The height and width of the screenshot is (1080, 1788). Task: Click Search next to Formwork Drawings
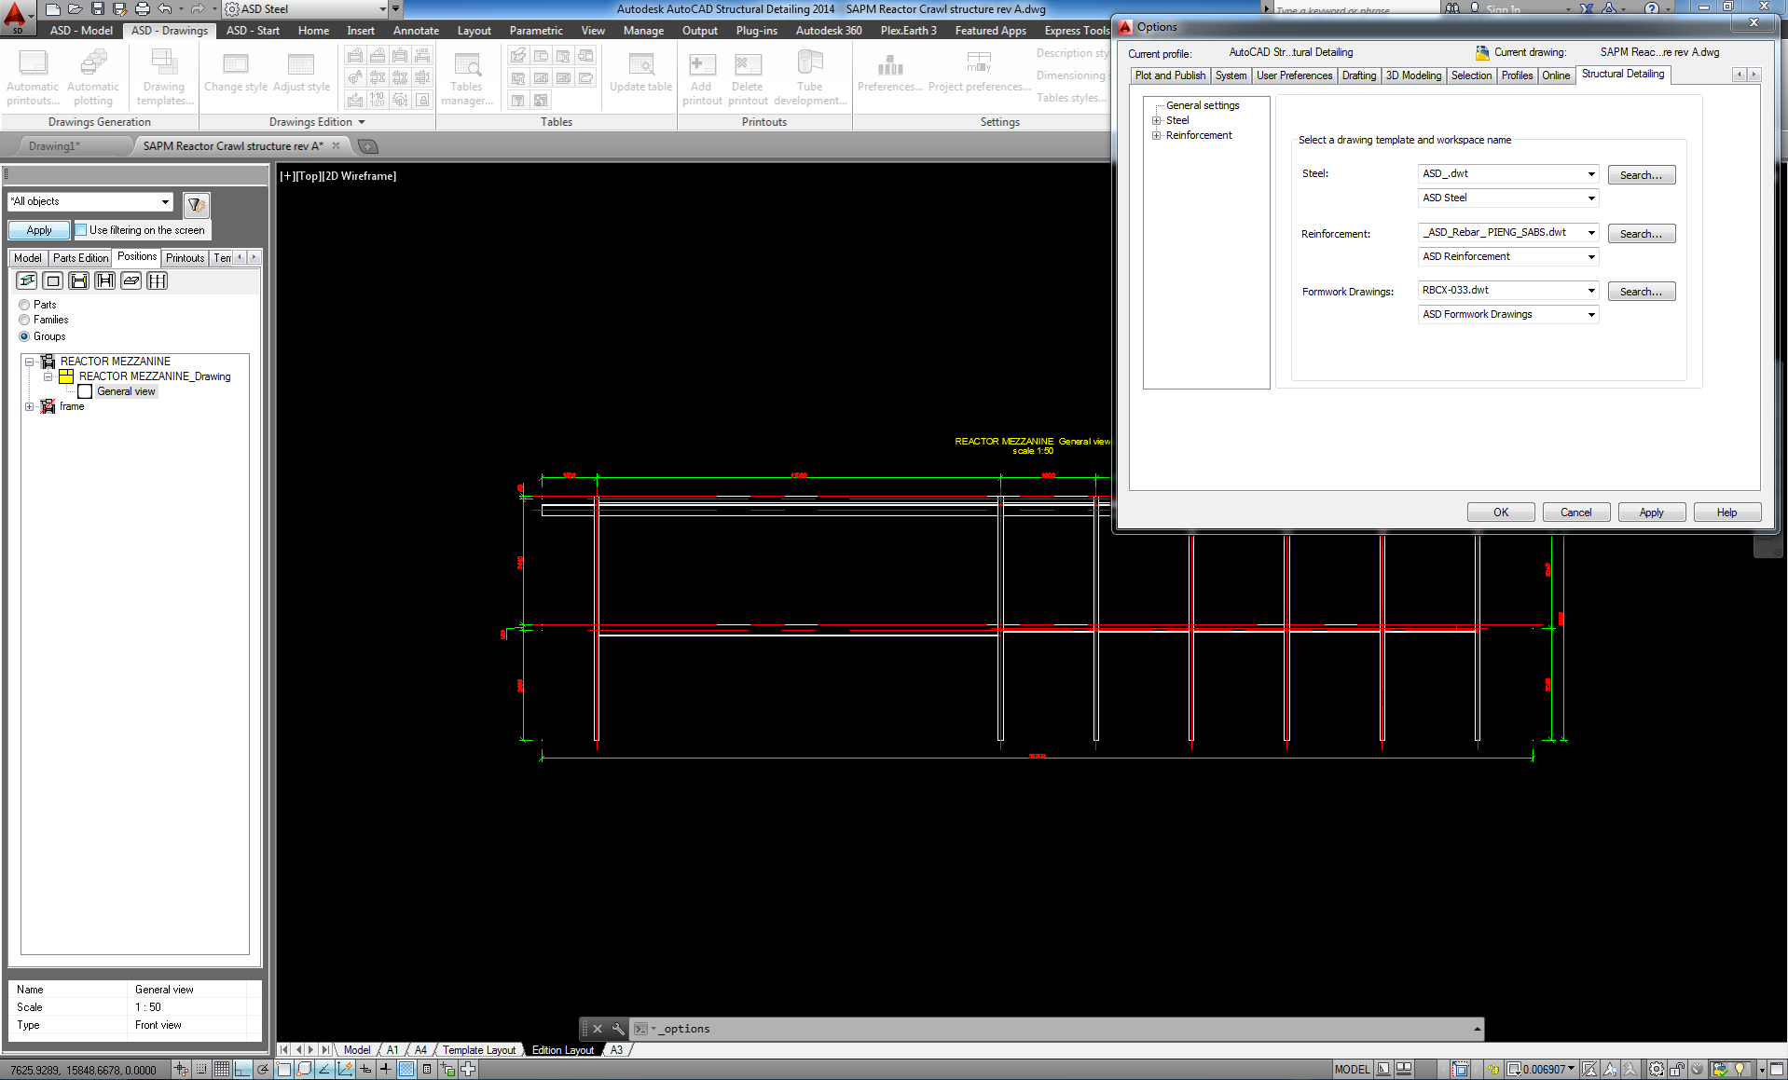click(1640, 291)
